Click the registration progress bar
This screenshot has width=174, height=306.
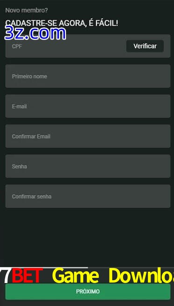87,268
